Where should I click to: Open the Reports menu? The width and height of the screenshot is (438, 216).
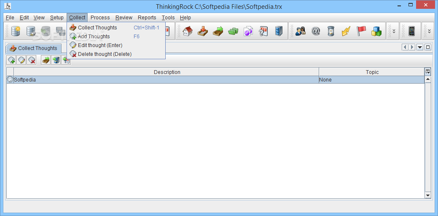point(147,18)
